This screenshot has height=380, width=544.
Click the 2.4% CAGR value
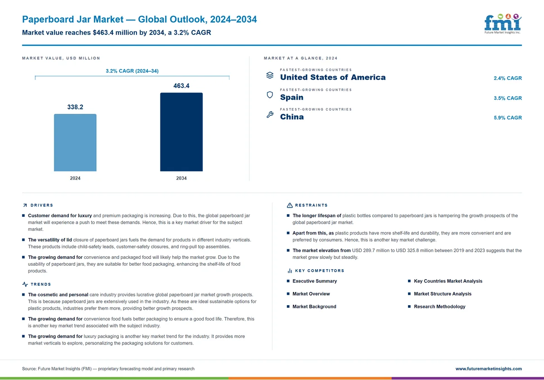pyautogui.click(x=508, y=78)
